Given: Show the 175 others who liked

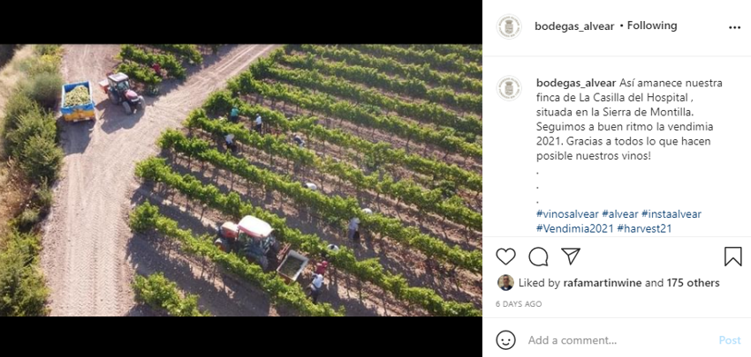Looking at the screenshot, I should coord(693,283).
